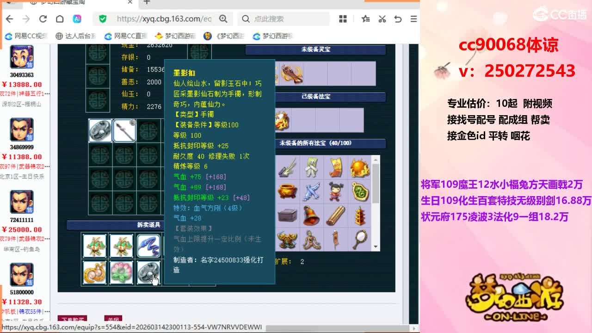Viewport: 592px width, 333px height.
Task: Click the red bell treasure icon
Action: tap(311, 216)
